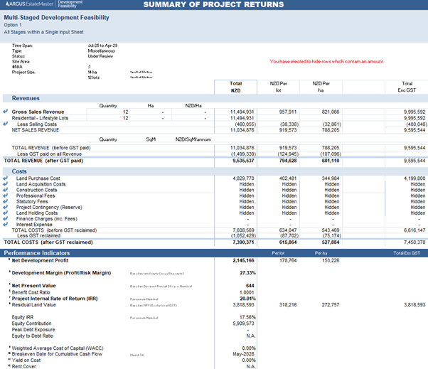Select Land Purchase Cost total 4,829,770
The width and height of the screenshot is (428, 369).
(243, 178)
